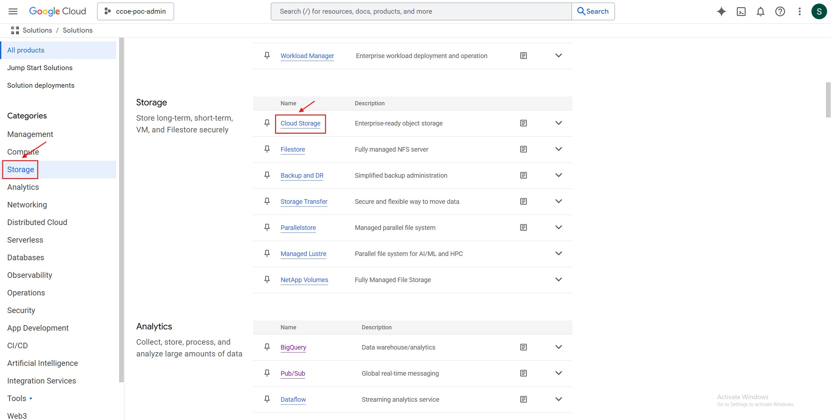This screenshot has height=420, width=831.
Task: Expand the Backup and DR row
Action: tap(559, 175)
